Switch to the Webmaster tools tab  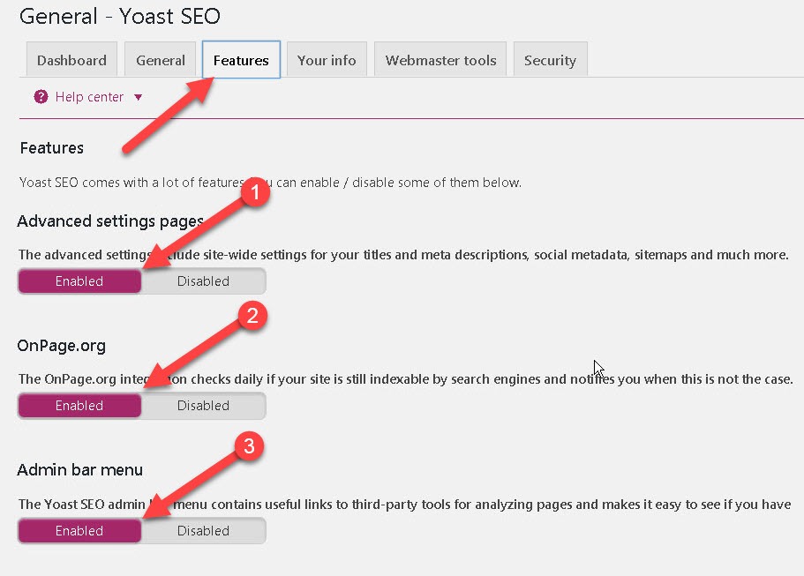pos(440,60)
